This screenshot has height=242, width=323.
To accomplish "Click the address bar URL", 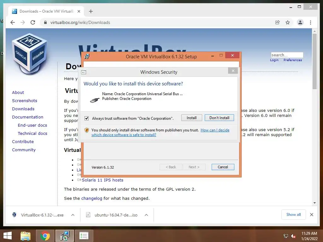I will pyautogui.click(x=80, y=22).
